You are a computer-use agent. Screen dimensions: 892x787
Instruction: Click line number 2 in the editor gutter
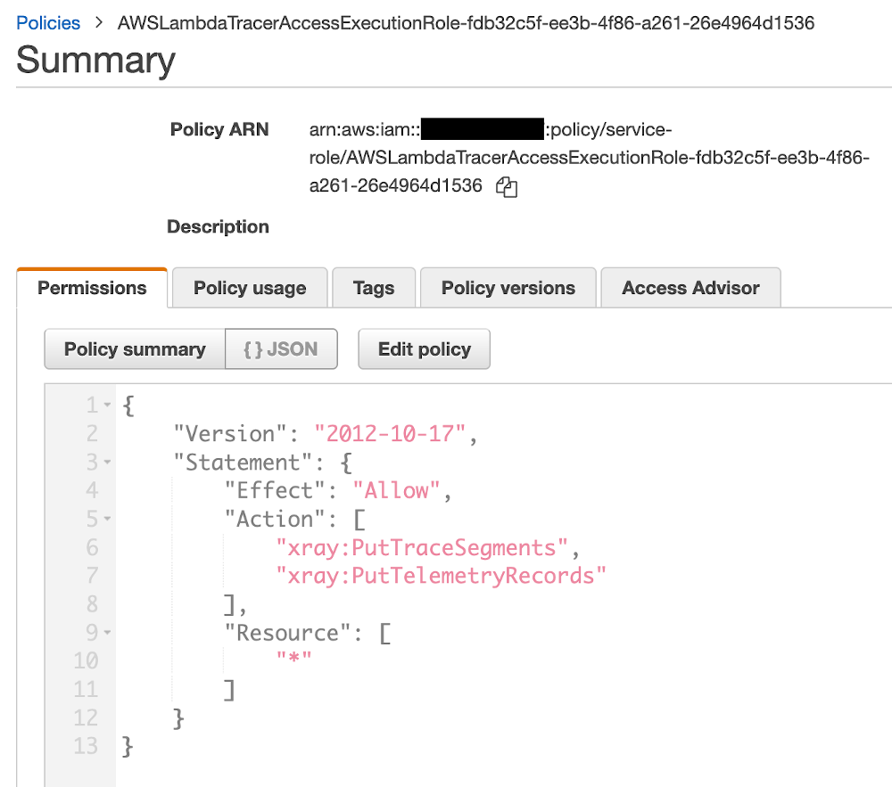point(93,433)
